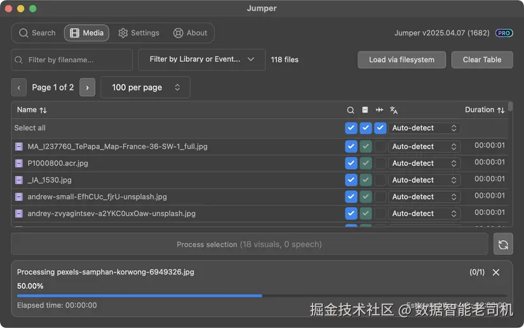The image size is (524, 328).
Task: Click film icon of MA_I237760_TePapa_Map-France file
Action: click(19, 146)
